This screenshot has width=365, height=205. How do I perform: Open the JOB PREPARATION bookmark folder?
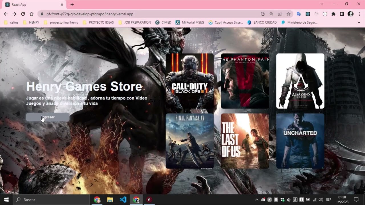[x=134, y=22]
